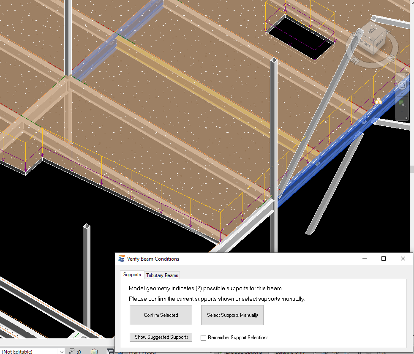Click Show Suggested Supports button
The image size is (414, 354).
161,337
